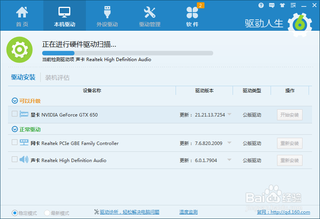Click 开始安装 for the GTX 650
Image resolution: width=320 pixels, height=219 pixels.
coord(290,115)
